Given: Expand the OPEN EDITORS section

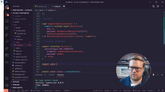Looking at the screenshot, I should point(21,10).
